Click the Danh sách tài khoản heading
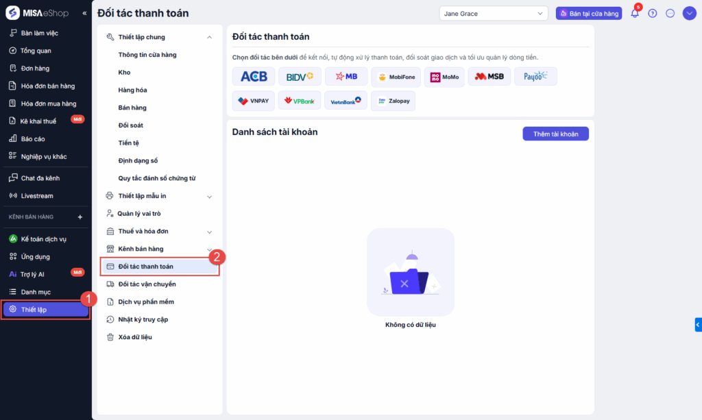 [275, 132]
